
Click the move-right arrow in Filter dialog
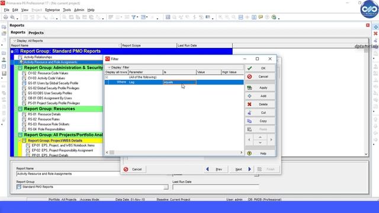click(271, 140)
